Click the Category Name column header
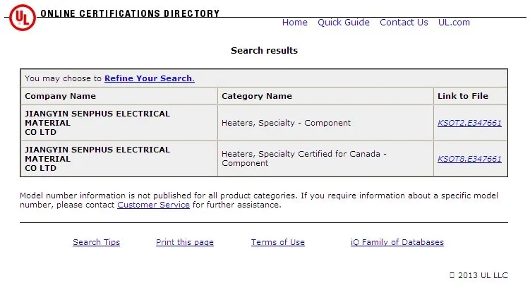Image resolution: width=530 pixels, height=300 pixels. tap(256, 96)
